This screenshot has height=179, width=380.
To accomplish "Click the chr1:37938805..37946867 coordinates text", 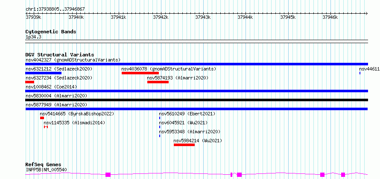I will 55,9.
